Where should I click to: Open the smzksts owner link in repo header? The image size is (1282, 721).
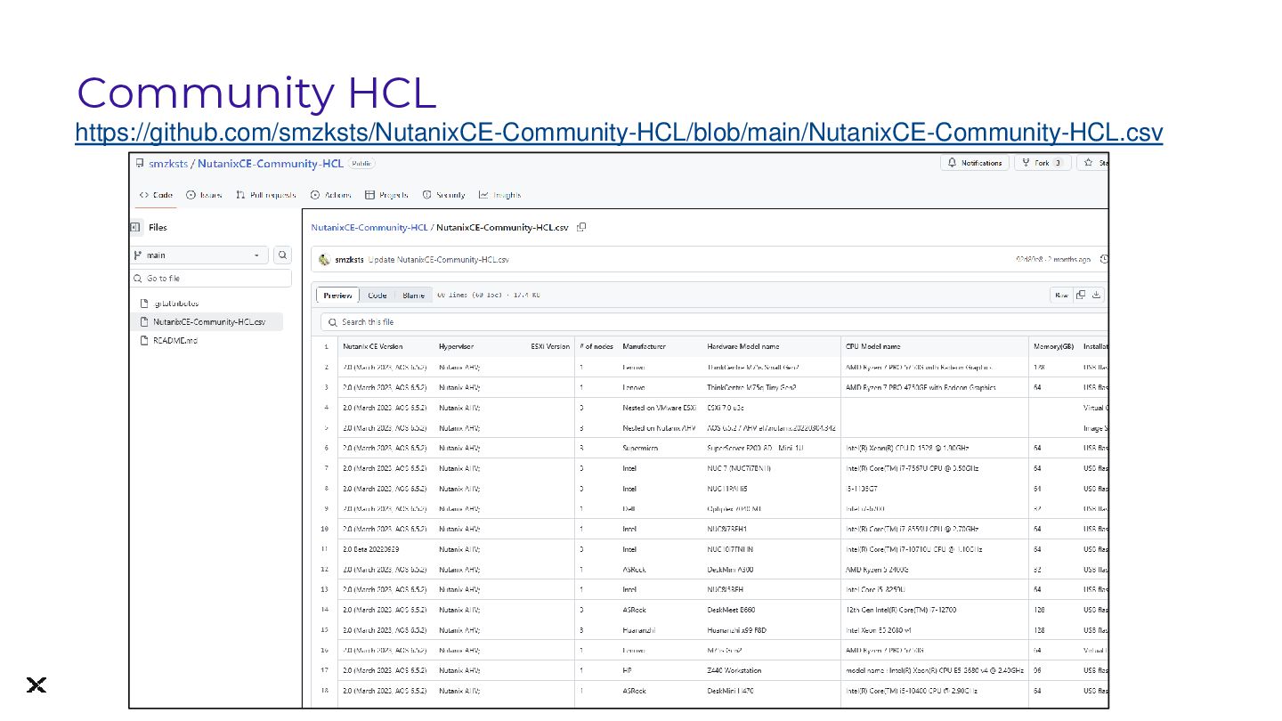tap(168, 164)
